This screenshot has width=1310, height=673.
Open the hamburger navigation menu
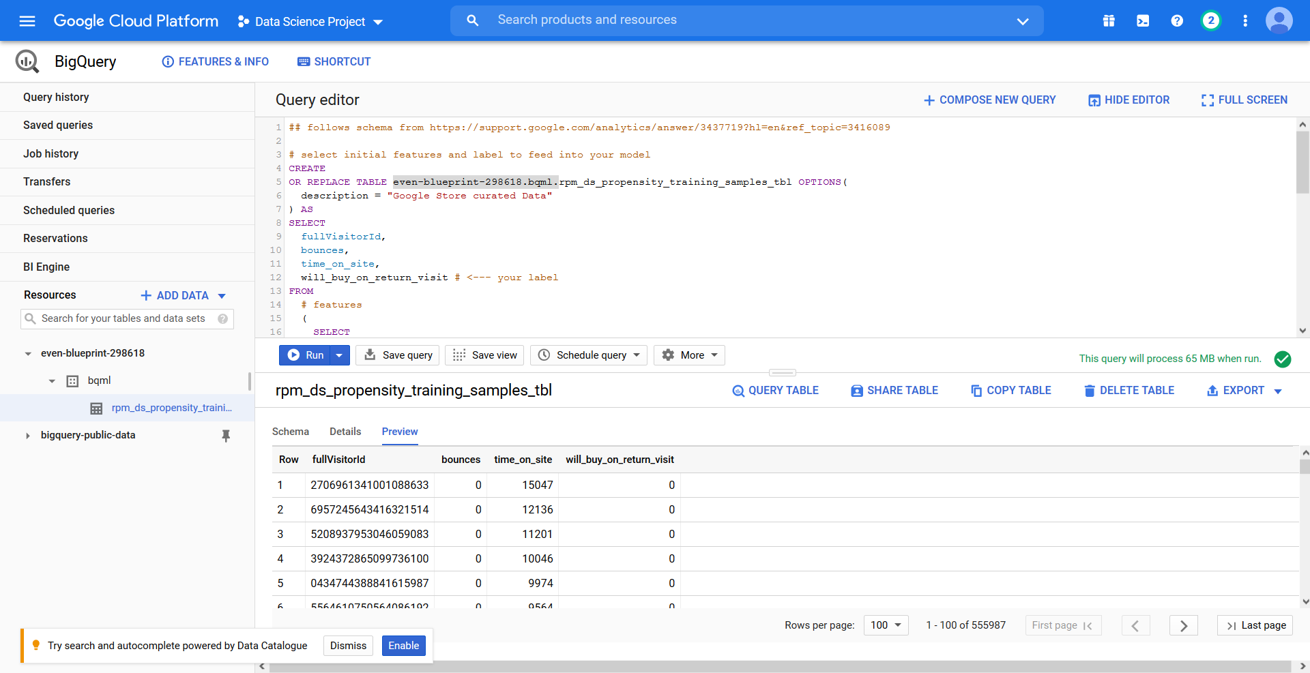[27, 21]
